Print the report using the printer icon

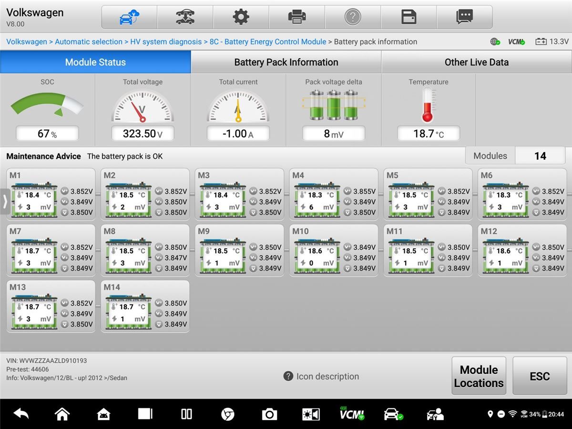(297, 17)
